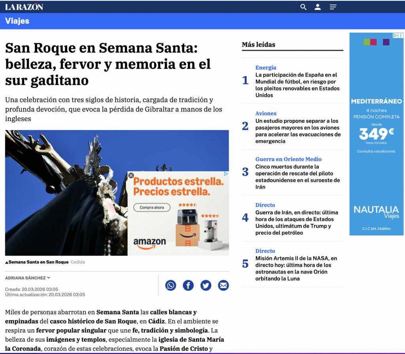
Task: Close the Amazon ad overlay
Action: (131, 175)
